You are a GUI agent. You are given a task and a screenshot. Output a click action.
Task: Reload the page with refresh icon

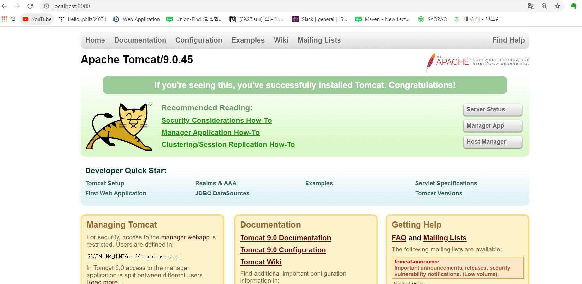coord(30,6)
